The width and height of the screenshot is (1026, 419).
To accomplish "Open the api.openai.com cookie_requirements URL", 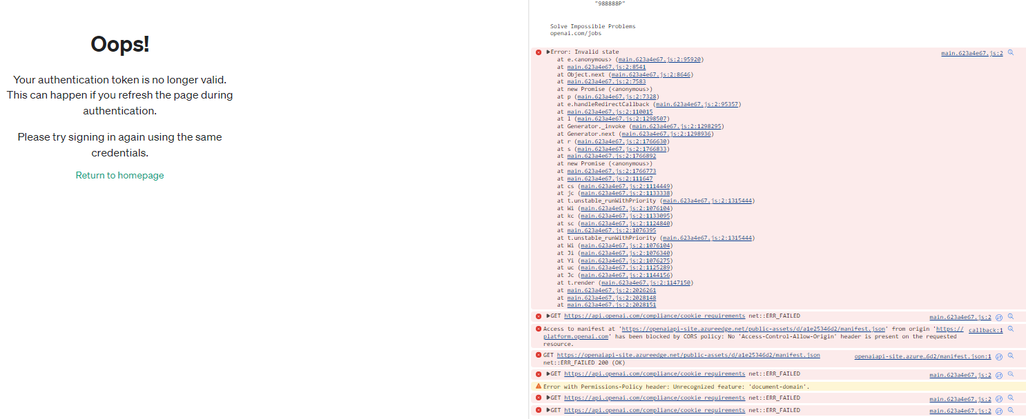I will 655,316.
